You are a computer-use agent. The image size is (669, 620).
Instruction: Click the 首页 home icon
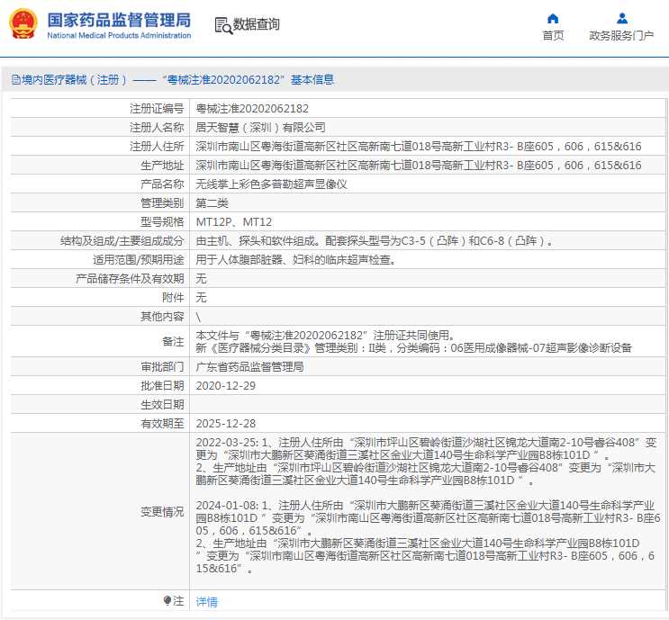pos(553,18)
